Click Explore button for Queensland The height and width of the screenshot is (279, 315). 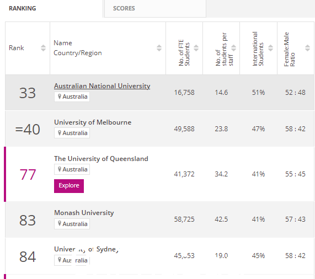(69, 186)
